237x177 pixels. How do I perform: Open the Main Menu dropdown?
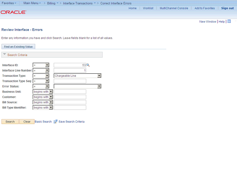32,3
